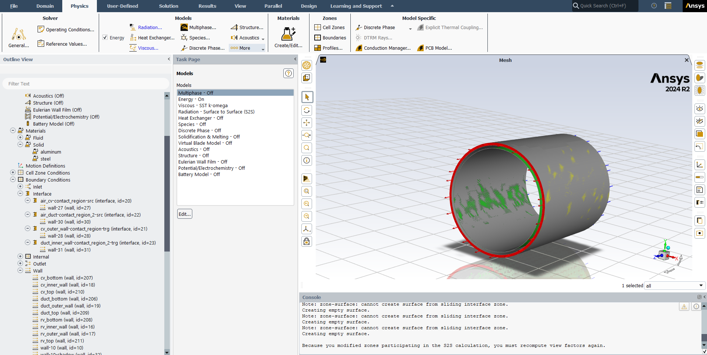Click the set view axes icon
This screenshot has width=707, height=355.
[x=307, y=229]
